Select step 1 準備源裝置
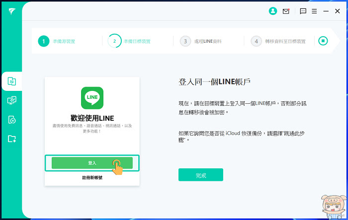Screen dimensions: 348x220 pos(57,41)
